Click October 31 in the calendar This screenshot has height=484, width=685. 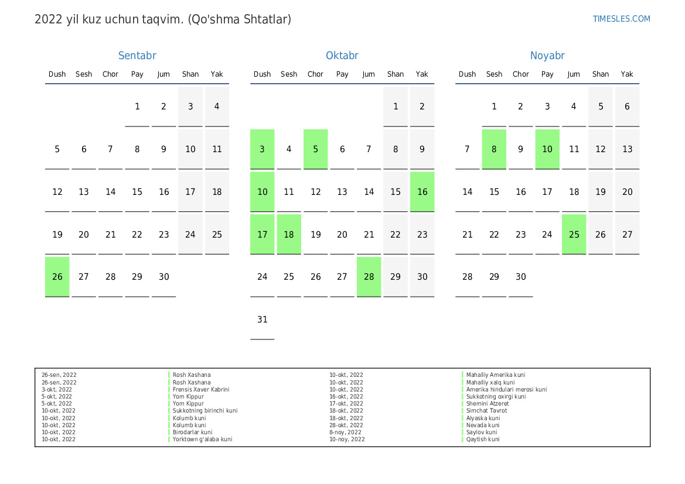coord(263,320)
